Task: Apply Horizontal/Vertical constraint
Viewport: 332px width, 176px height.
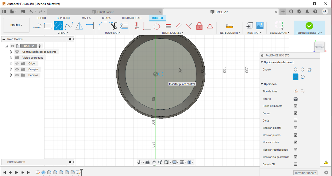Action: 137,26
